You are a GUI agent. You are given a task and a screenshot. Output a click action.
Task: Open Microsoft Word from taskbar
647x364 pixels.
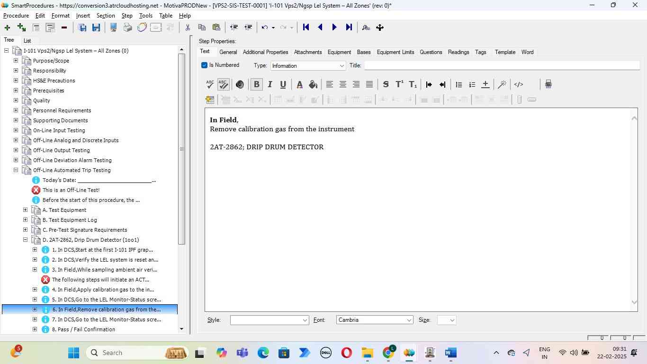[x=450, y=353]
